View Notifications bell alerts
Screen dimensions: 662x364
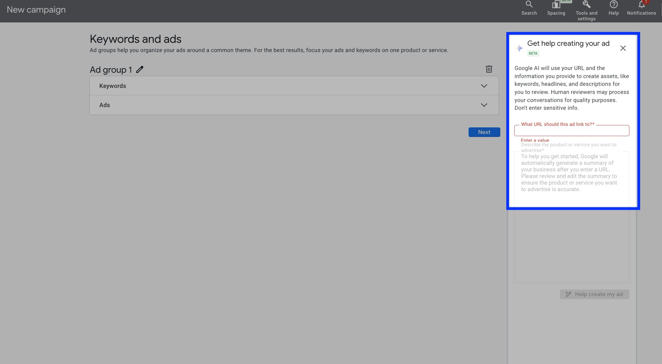pyautogui.click(x=641, y=8)
